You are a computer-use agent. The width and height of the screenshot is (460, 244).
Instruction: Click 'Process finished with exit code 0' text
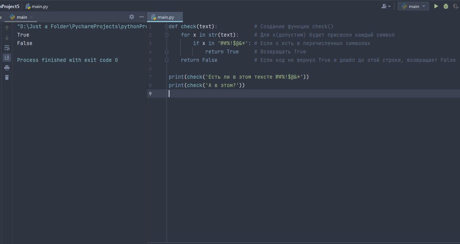point(68,60)
